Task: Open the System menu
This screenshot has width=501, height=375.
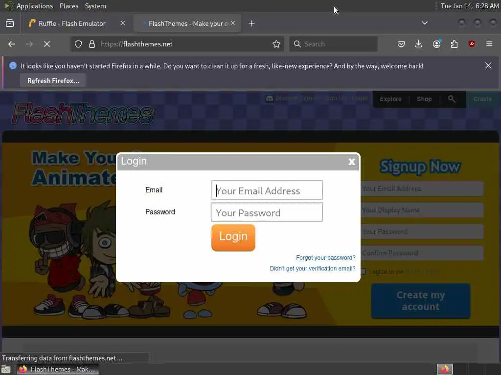Action: [x=95, y=6]
